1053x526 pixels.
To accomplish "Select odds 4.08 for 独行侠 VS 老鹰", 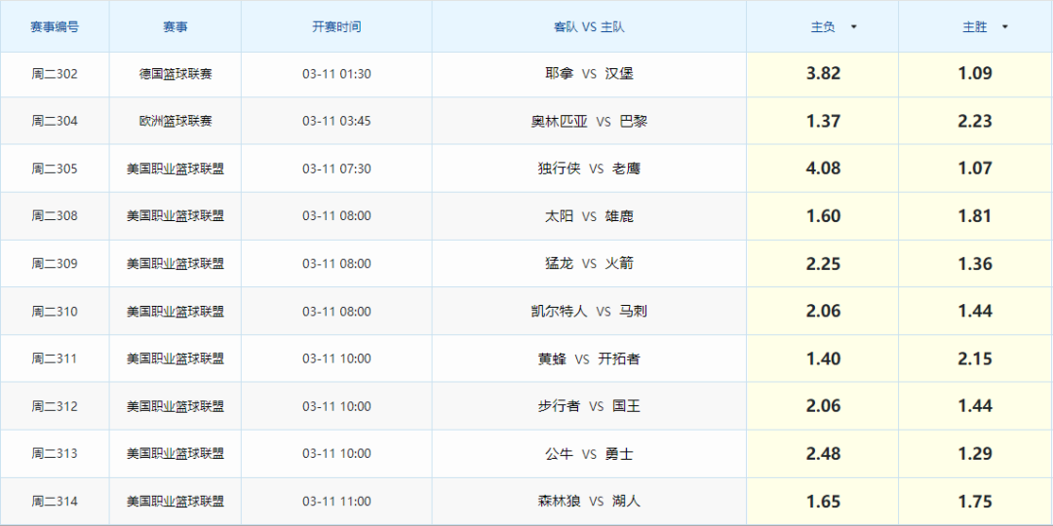I will coord(823,169).
